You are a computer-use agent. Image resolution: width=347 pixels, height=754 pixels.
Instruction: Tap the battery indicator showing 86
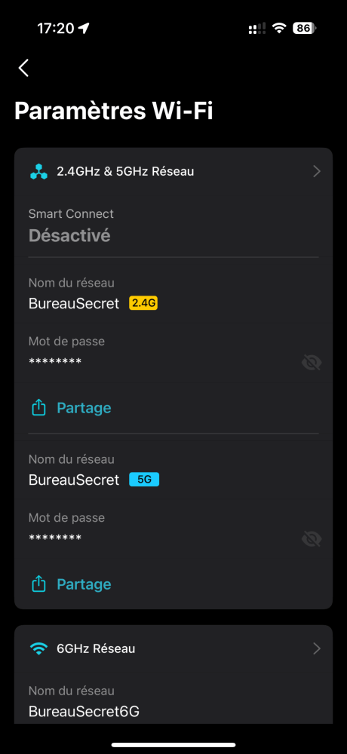point(305,29)
